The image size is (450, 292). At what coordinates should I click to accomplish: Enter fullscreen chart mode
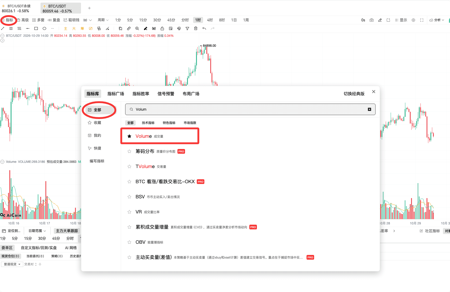[x=422, y=20]
